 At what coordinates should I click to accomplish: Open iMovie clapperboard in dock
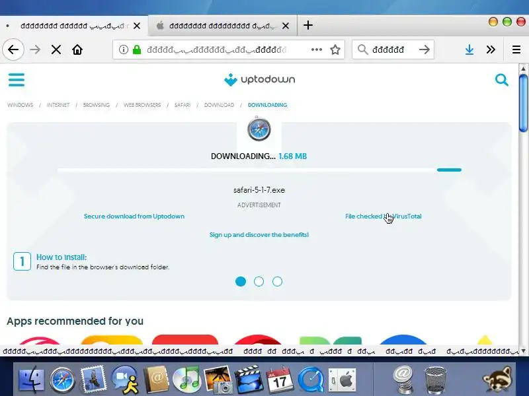(249, 380)
